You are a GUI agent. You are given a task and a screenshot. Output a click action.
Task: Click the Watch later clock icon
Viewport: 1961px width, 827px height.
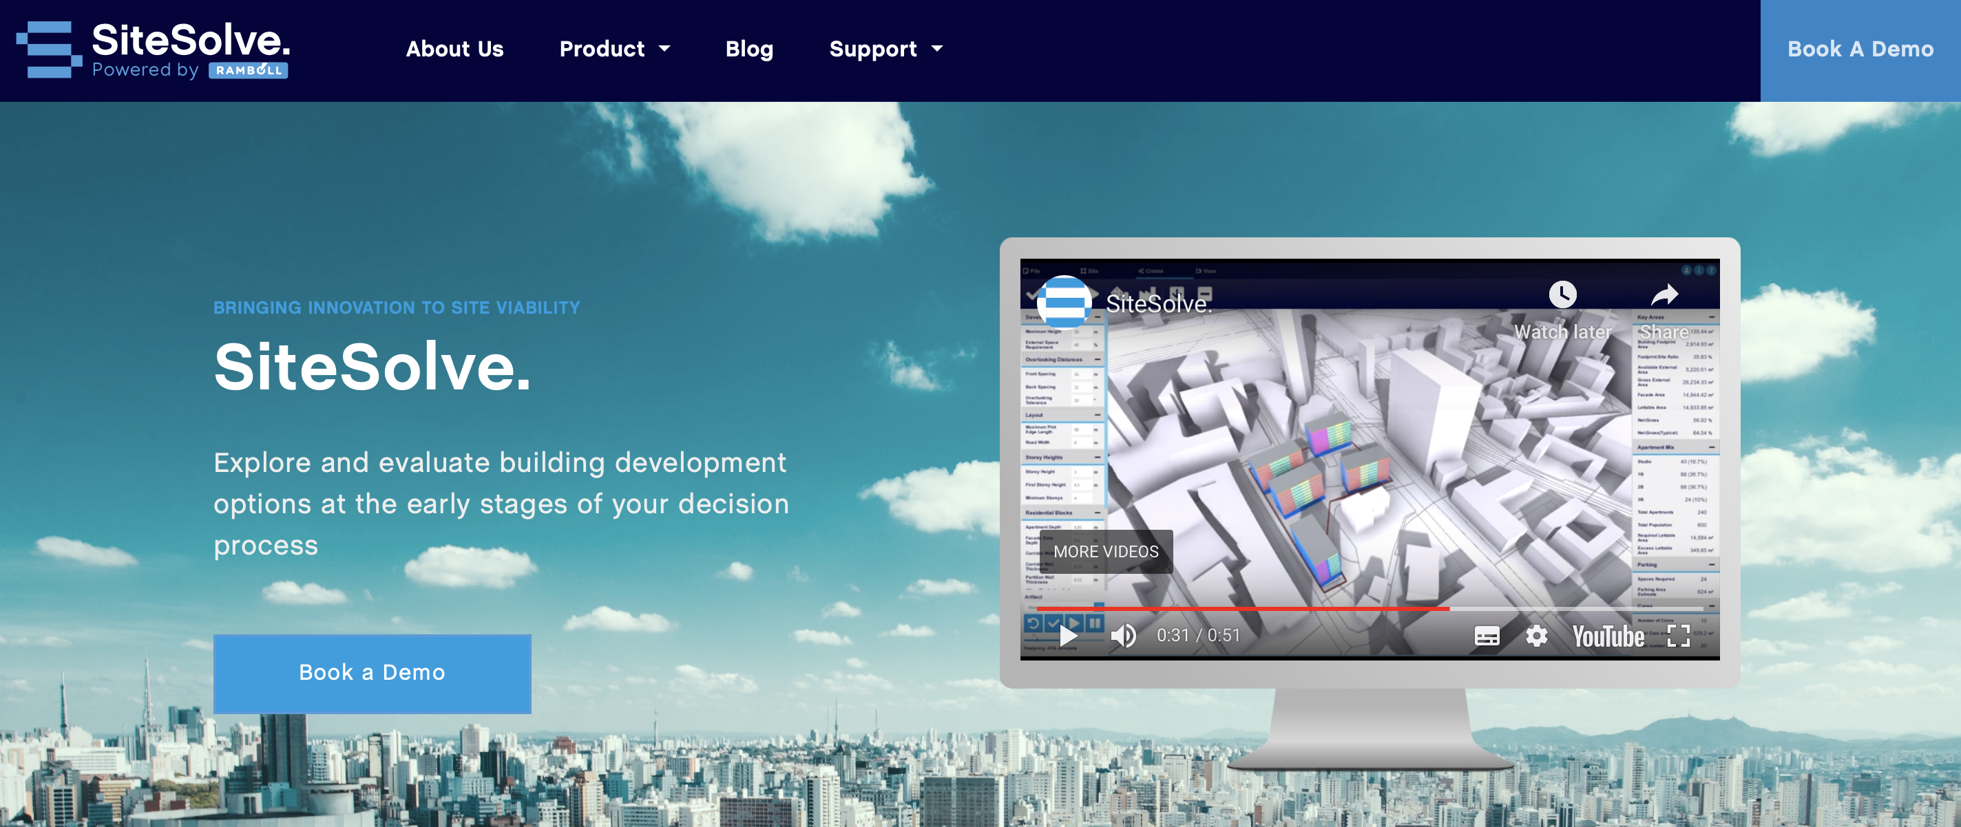pyautogui.click(x=1562, y=295)
